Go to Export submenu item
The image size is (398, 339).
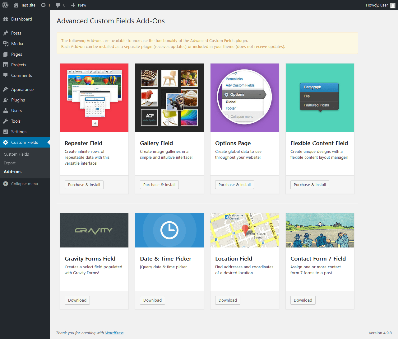tap(10, 163)
